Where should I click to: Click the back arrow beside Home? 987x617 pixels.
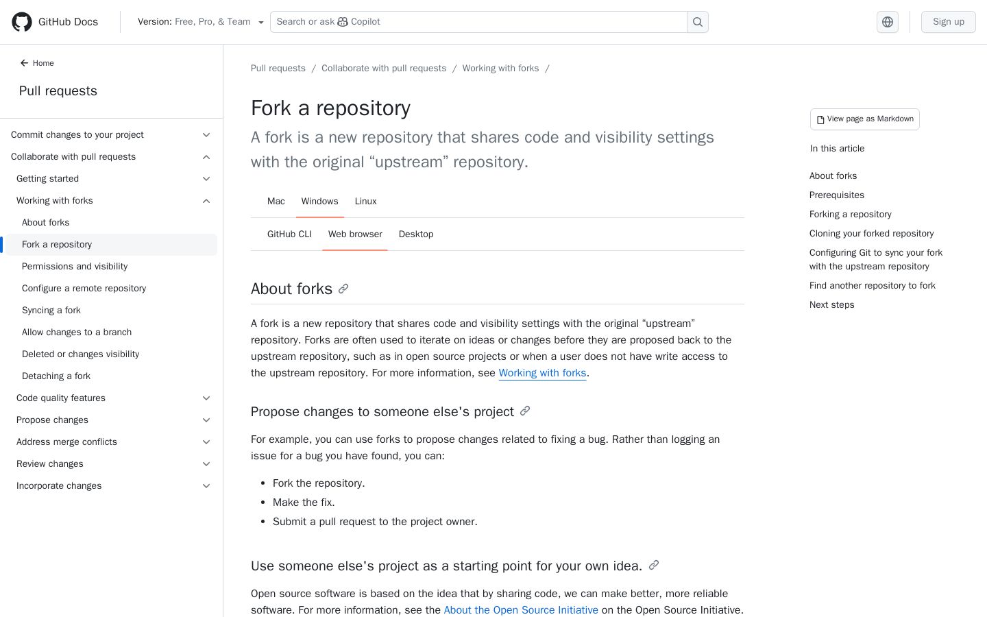point(24,63)
